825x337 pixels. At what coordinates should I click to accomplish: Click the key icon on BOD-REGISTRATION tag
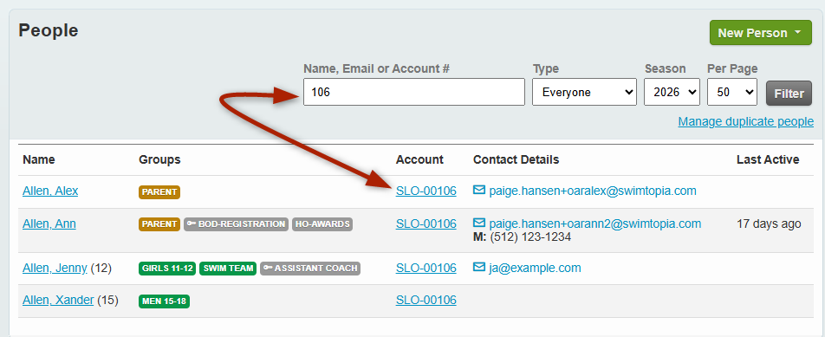coord(192,224)
